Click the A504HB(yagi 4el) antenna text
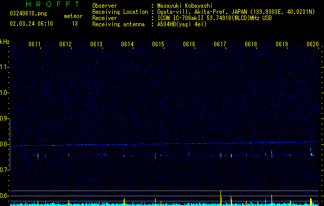 pos(182,24)
